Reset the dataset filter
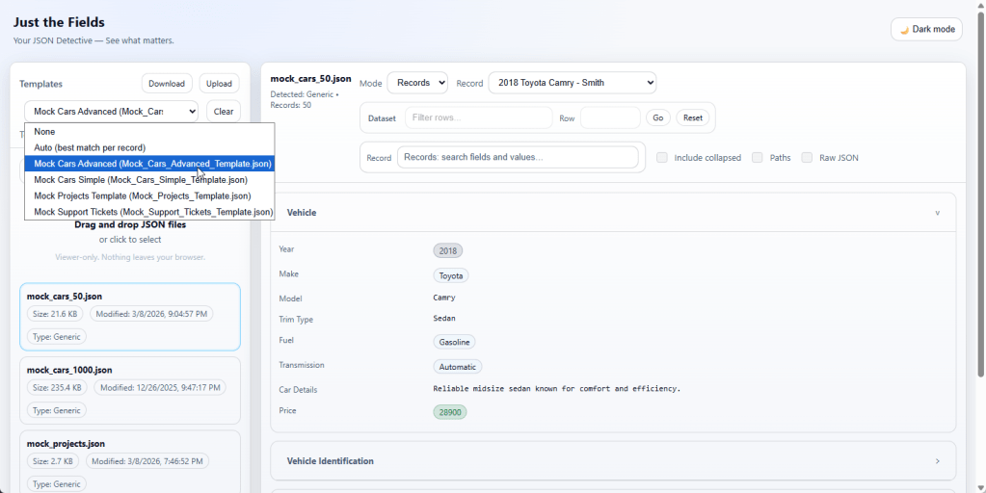 (692, 118)
